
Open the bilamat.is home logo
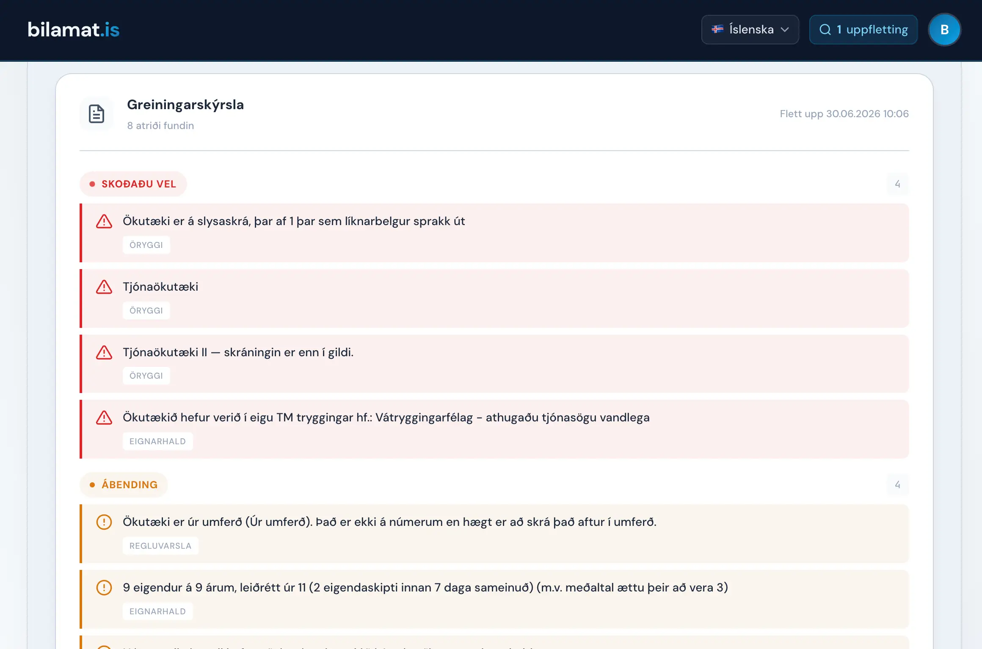74,30
